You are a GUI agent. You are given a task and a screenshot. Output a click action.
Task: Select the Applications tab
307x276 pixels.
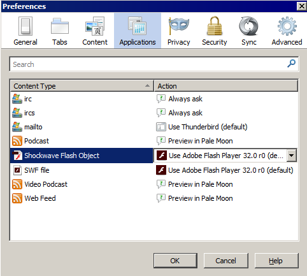[x=138, y=31]
